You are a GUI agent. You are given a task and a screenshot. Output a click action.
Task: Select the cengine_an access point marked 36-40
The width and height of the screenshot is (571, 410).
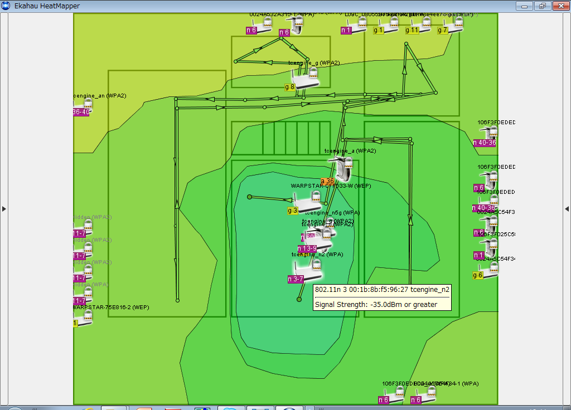click(x=84, y=106)
